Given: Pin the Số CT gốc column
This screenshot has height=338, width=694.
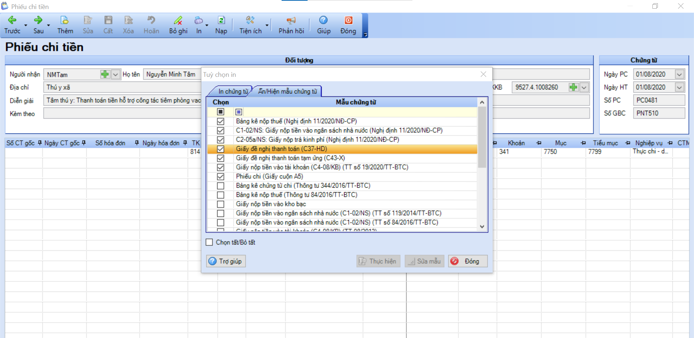Looking at the screenshot, I should tap(40, 143).
